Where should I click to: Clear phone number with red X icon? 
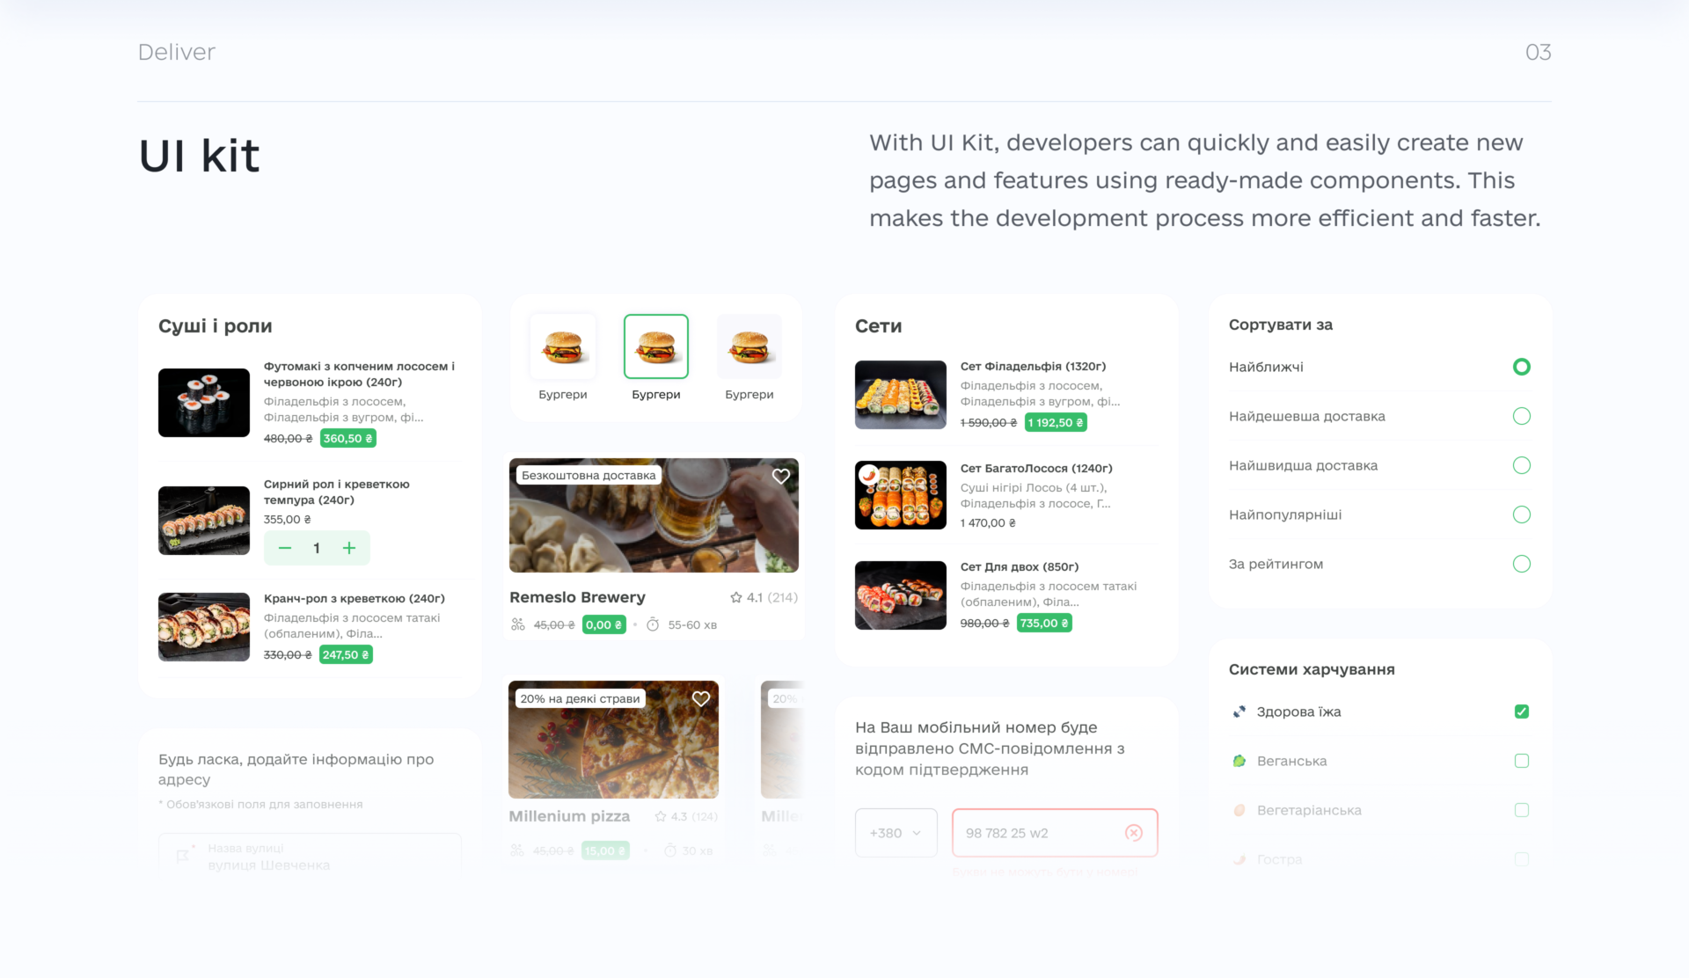click(x=1133, y=832)
